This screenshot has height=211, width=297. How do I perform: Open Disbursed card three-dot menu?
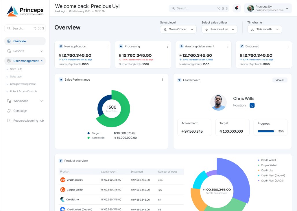click(x=288, y=47)
